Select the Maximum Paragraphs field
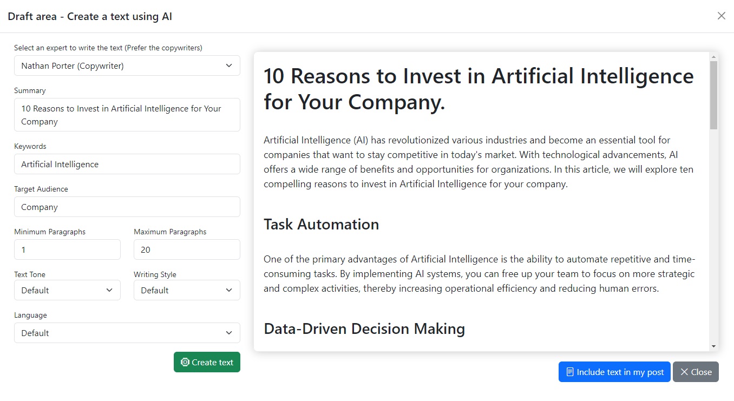 point(187,250)
